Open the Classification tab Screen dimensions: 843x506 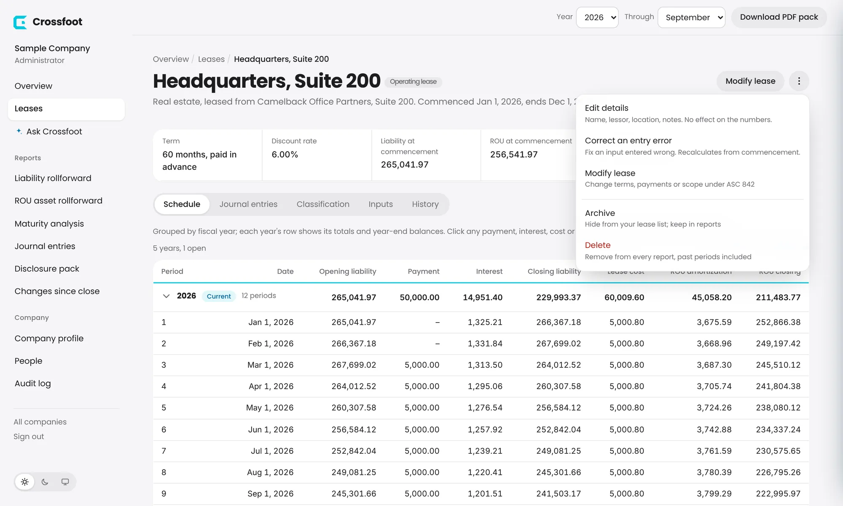(323, 204)
